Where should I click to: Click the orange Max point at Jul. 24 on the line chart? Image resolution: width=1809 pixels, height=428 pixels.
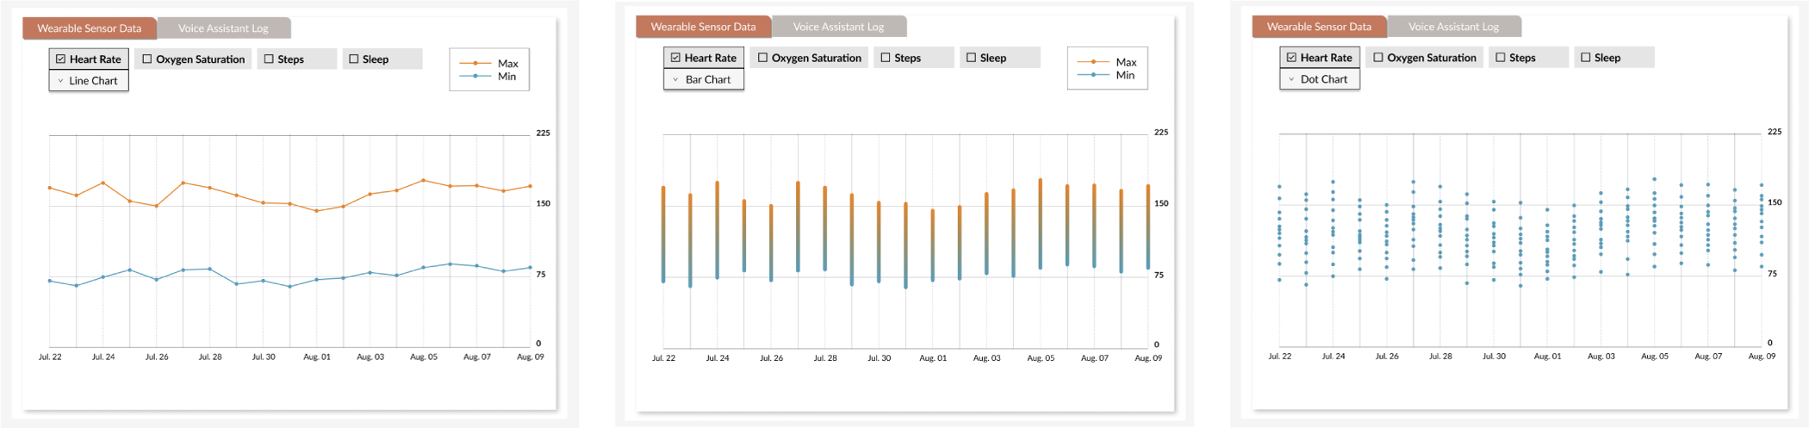tap(103, 183)
